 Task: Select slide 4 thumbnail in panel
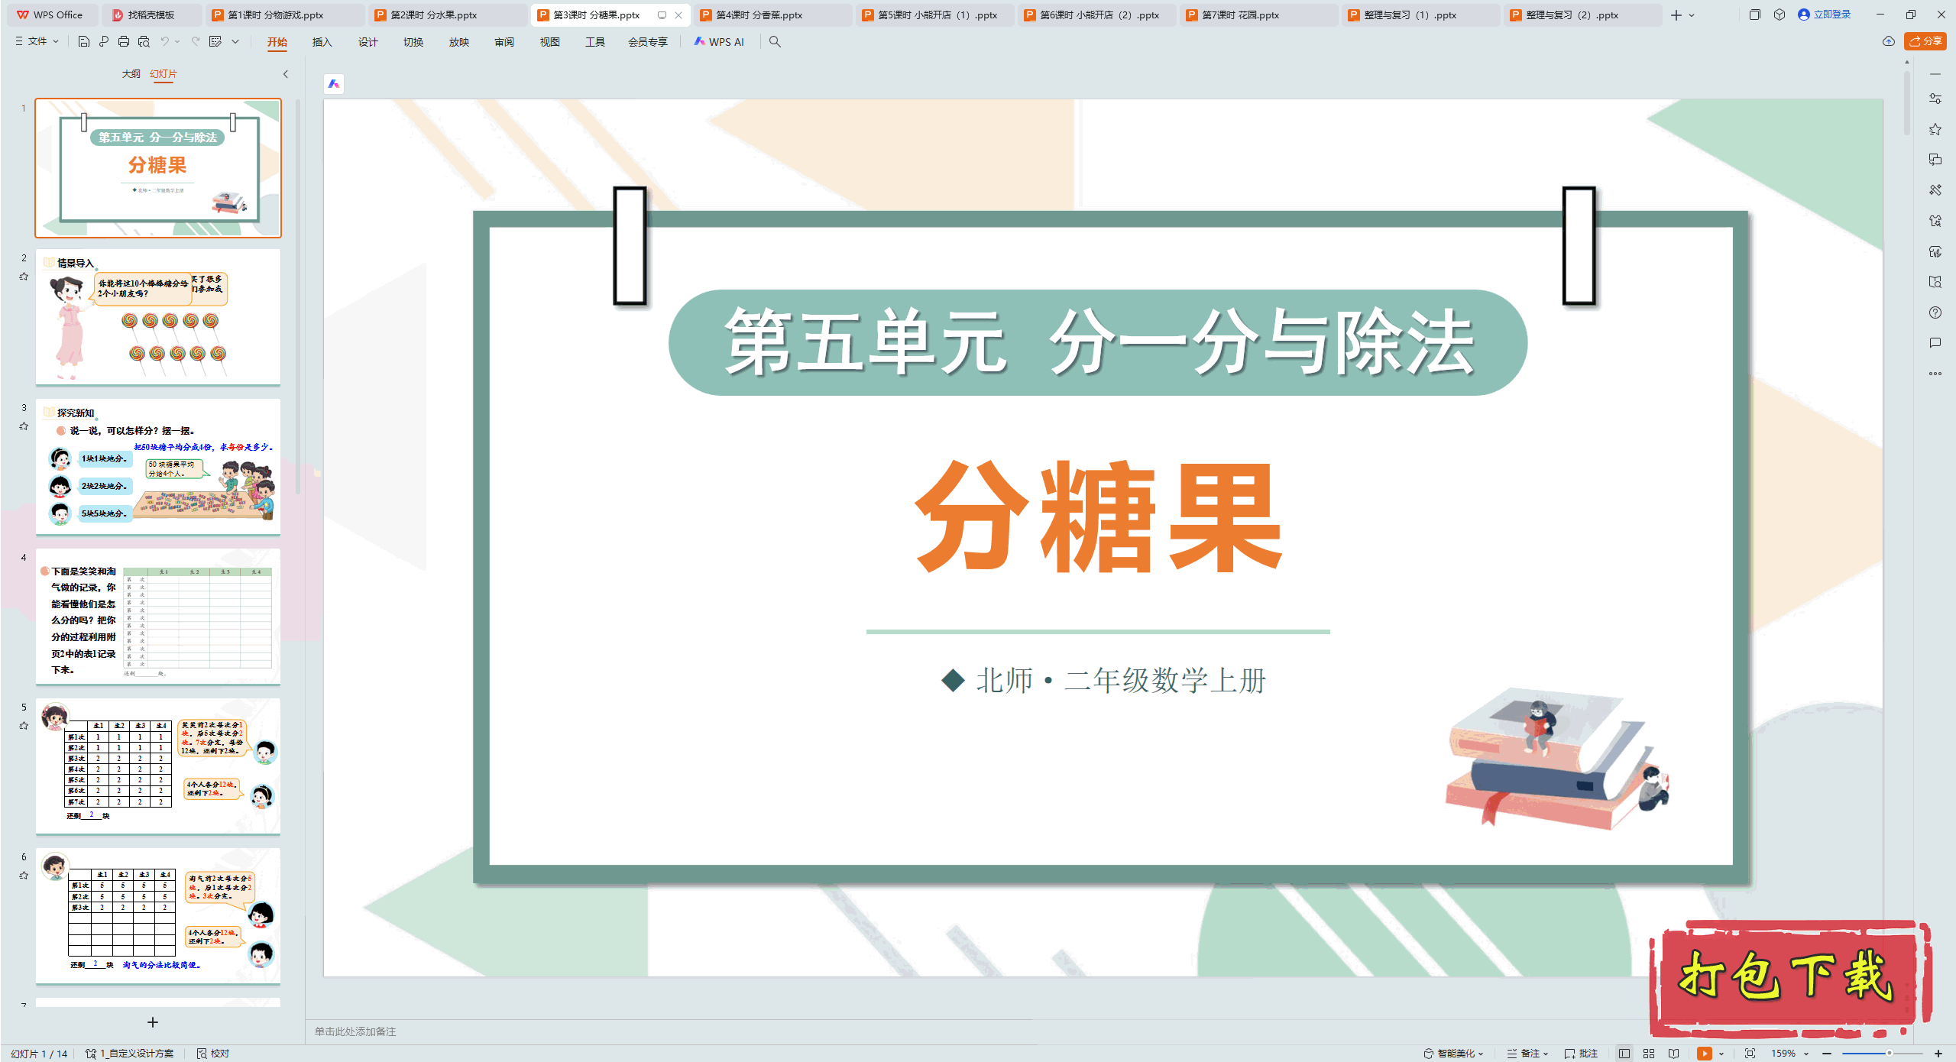click(x=158, y=616)
